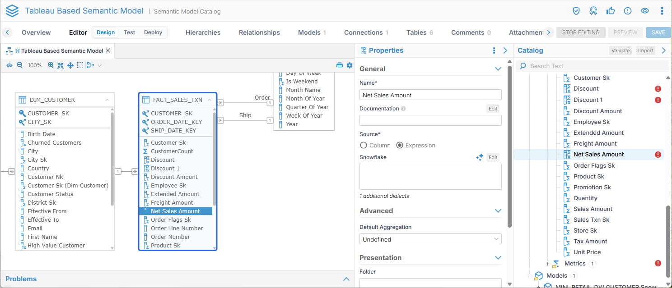Screen dimensions: 672x288
Task: Select the Column source radio button
Action: pyautogui.click(x=364, y=145)
